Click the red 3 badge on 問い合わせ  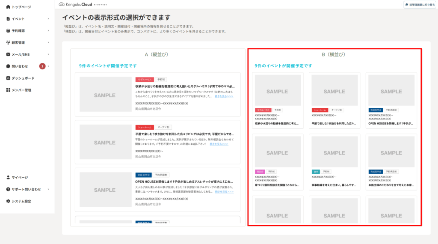(42, 66)
